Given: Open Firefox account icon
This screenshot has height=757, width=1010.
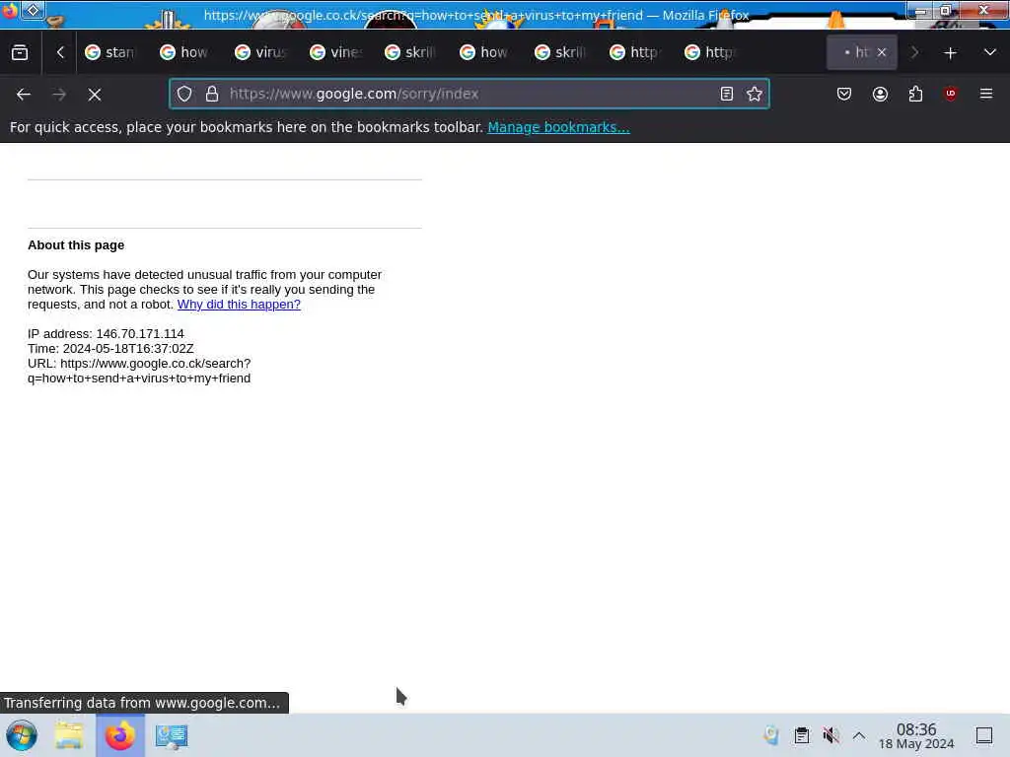Looking at the screenshot, I should (x=880, y=94).
